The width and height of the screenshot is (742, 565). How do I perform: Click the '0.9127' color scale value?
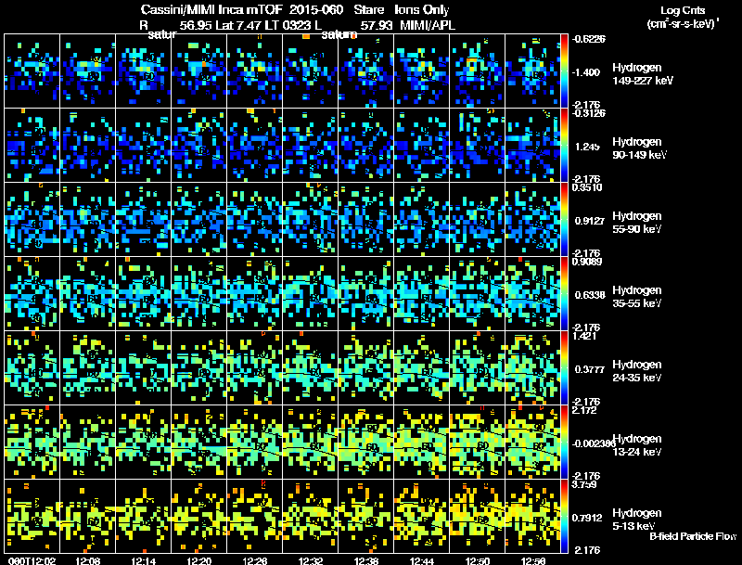coord(590,221)
